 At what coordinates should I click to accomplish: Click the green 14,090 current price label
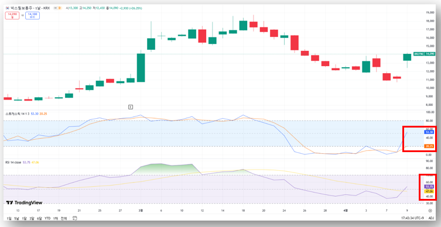430,54
